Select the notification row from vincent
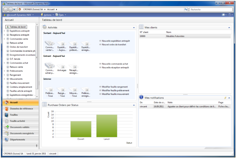The image size is (236, 158). click(185, 107)
